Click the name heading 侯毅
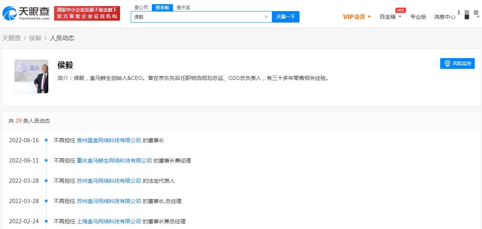 click(65, 65)
